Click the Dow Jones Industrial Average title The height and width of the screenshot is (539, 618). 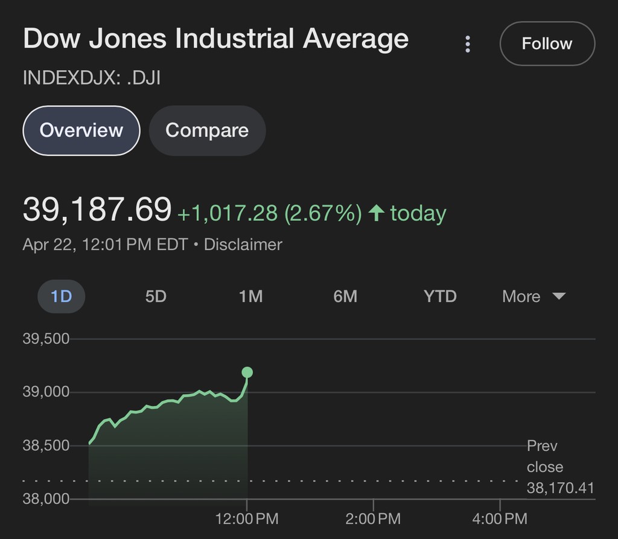pyautogui.click(x=215, y=39)
